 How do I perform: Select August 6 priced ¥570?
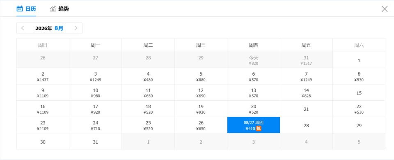point(254,76)
